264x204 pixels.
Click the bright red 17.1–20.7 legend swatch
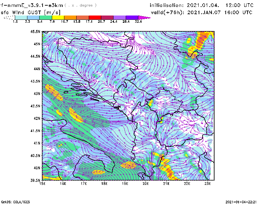point(95,17)
